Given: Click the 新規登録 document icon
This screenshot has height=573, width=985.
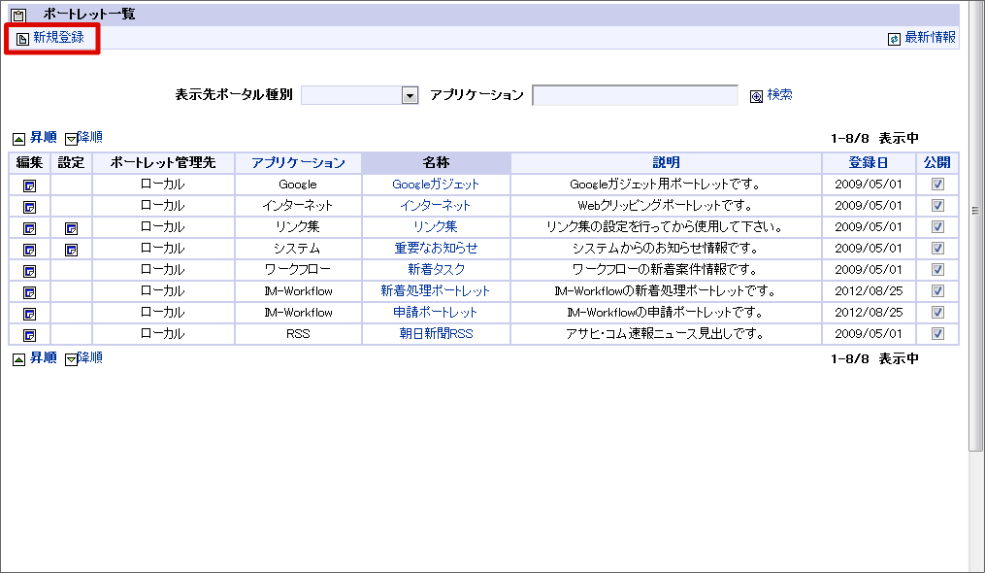Looking at the screenshot, I should click(x=22, y=39).
